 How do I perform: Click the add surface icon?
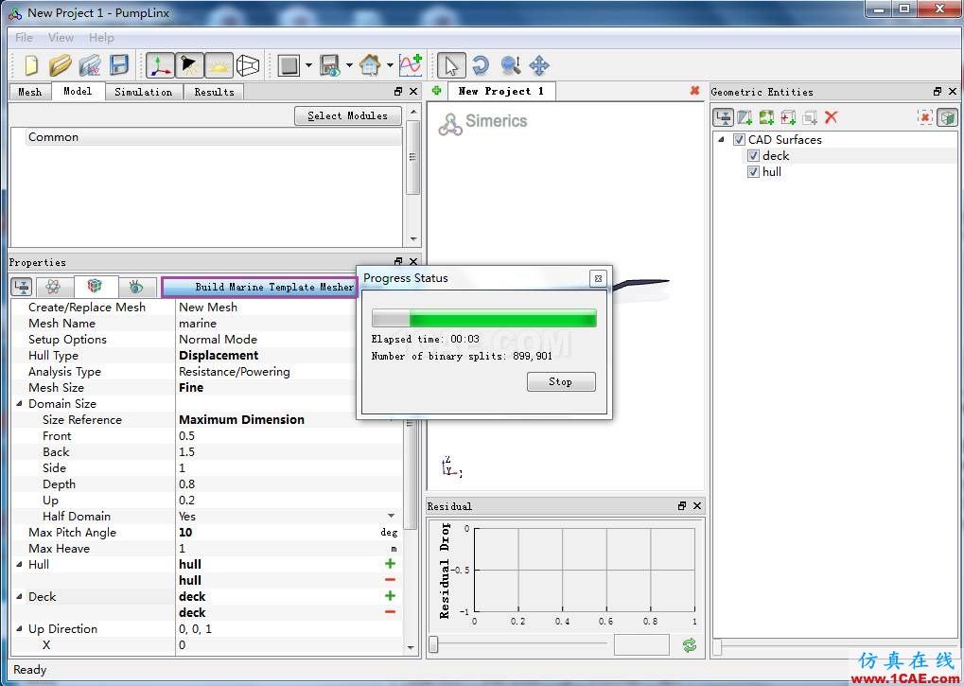pyautogui.click(x=745, y=116)
